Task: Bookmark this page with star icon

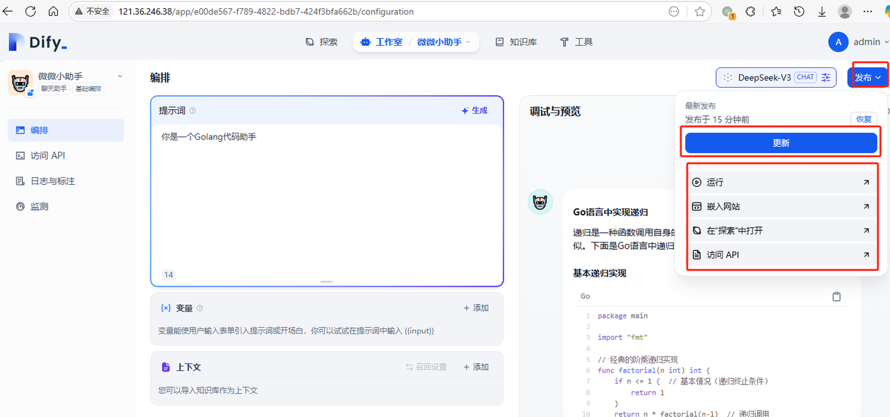Action: click(699, 12)
